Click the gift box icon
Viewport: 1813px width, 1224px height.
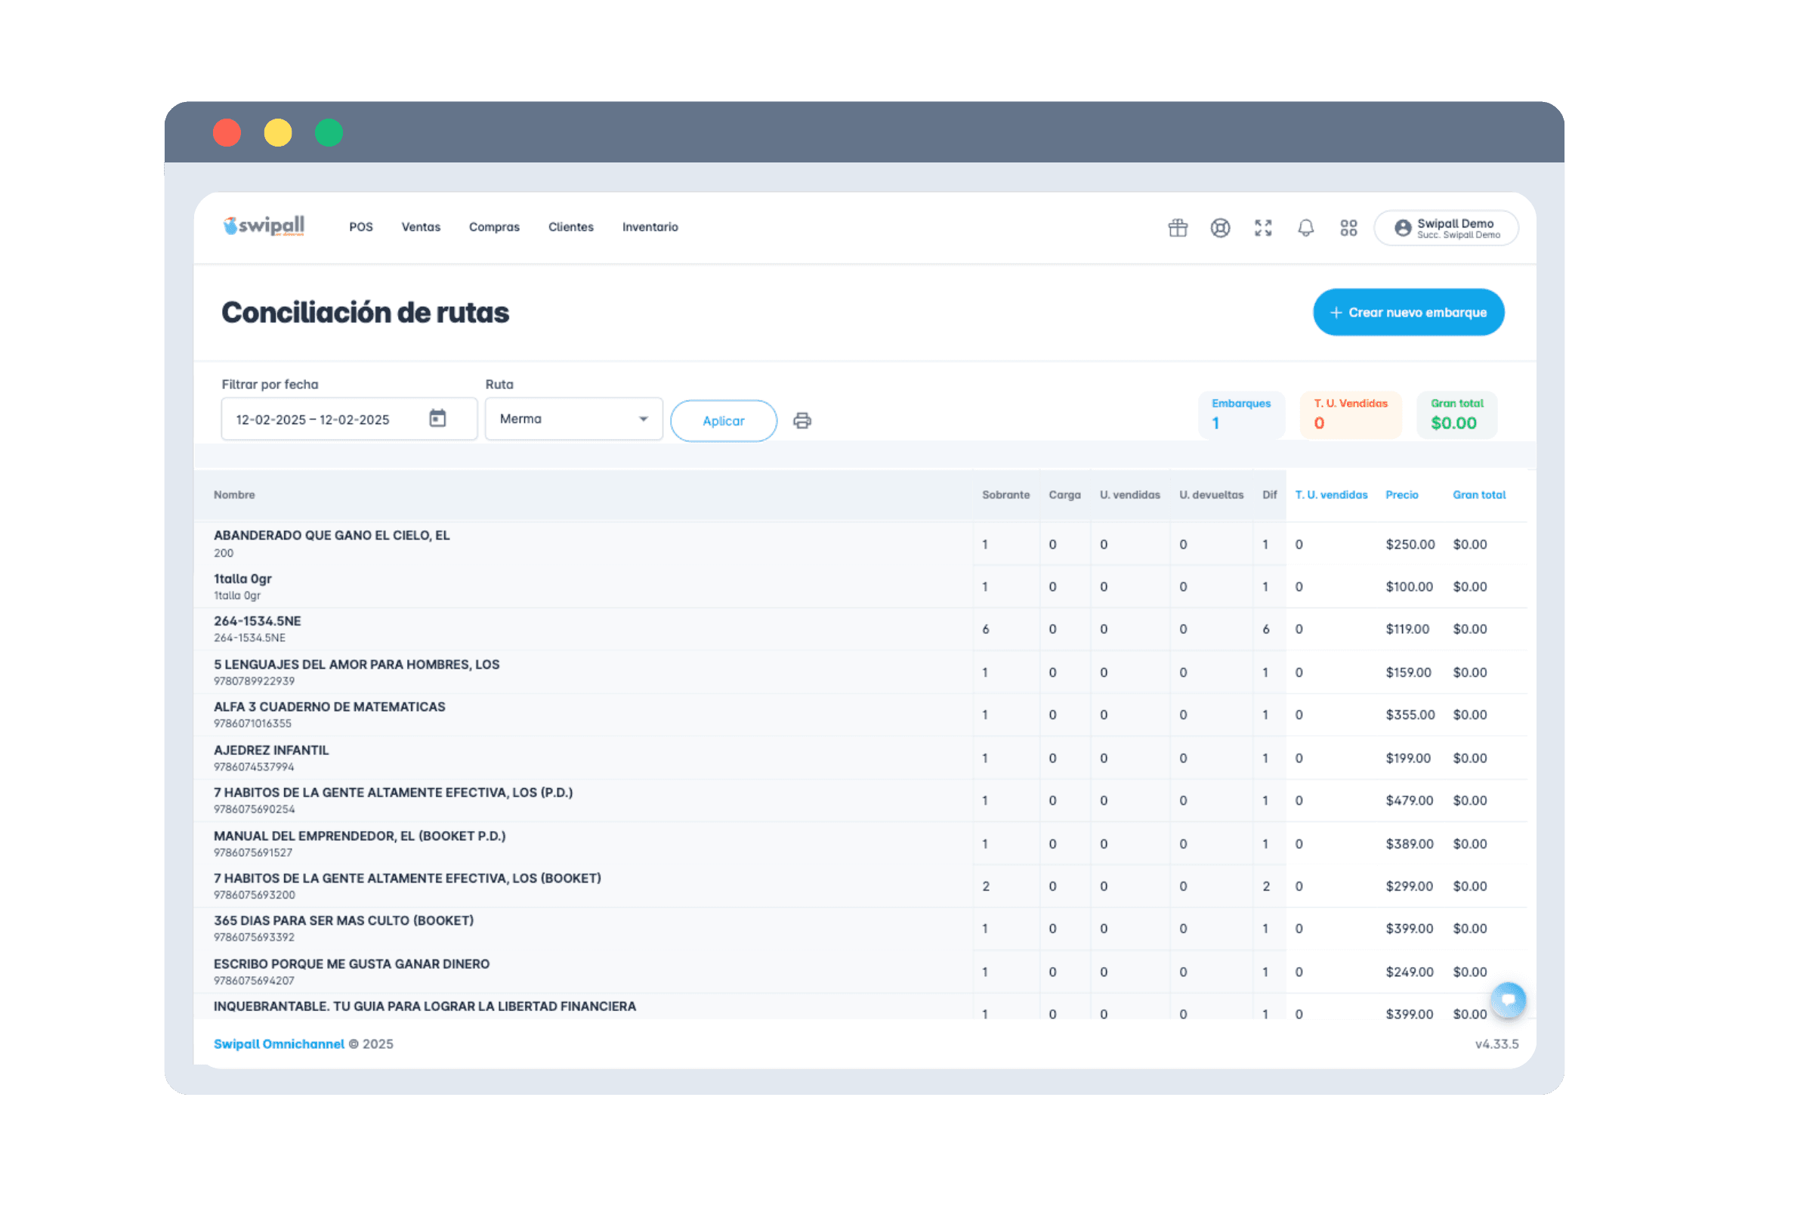1177,227
